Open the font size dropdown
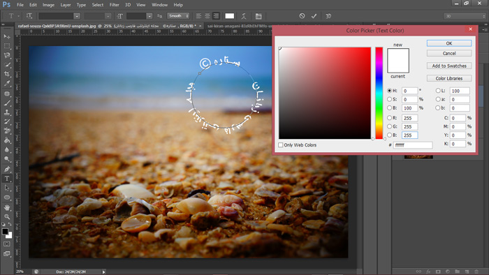The image size is (489, 275). pyautogui.click(x=149, y=16)
